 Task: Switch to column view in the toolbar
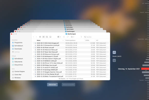click(47, 37)
